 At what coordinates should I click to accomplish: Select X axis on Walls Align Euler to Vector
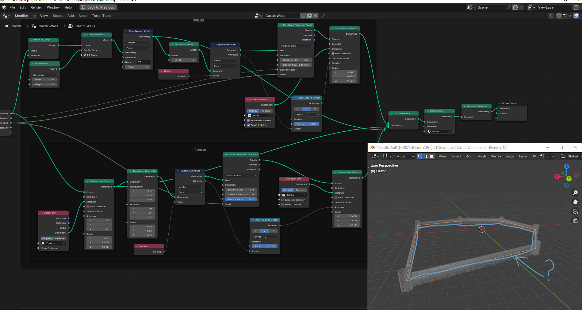(x=297, y=109)
